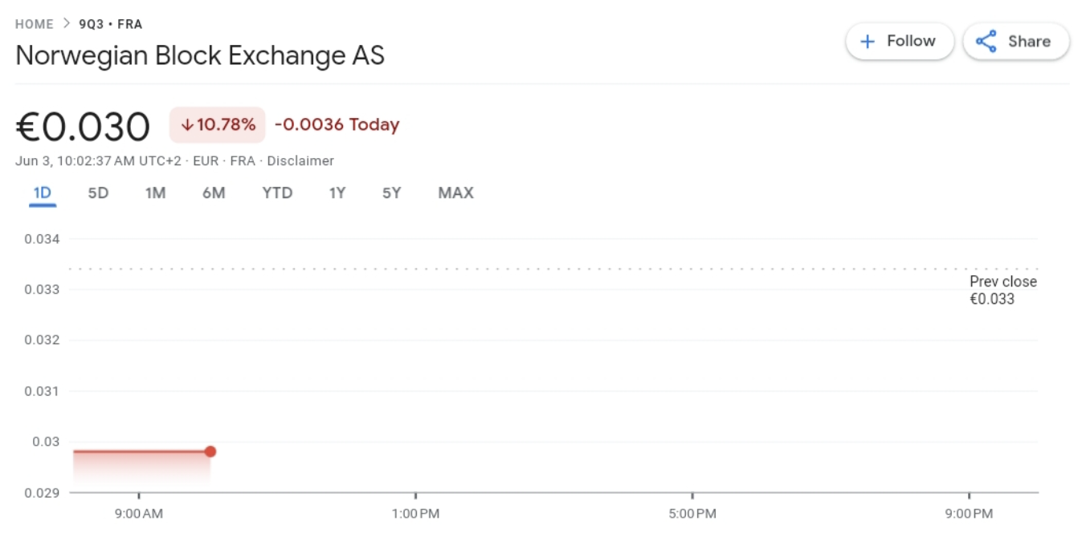Switch to the 1M range tab
1086x536 pixels.
click(x=156, y=193)
